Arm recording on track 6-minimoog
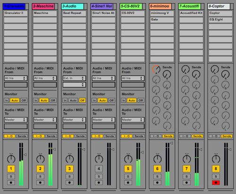This screenshot has height=194, width=236. (x=157, y=183)
